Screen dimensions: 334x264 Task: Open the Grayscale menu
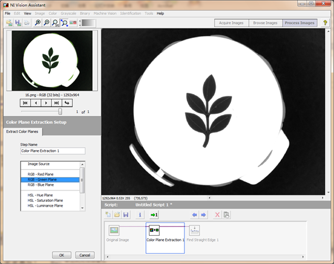[x=68, y=13]
